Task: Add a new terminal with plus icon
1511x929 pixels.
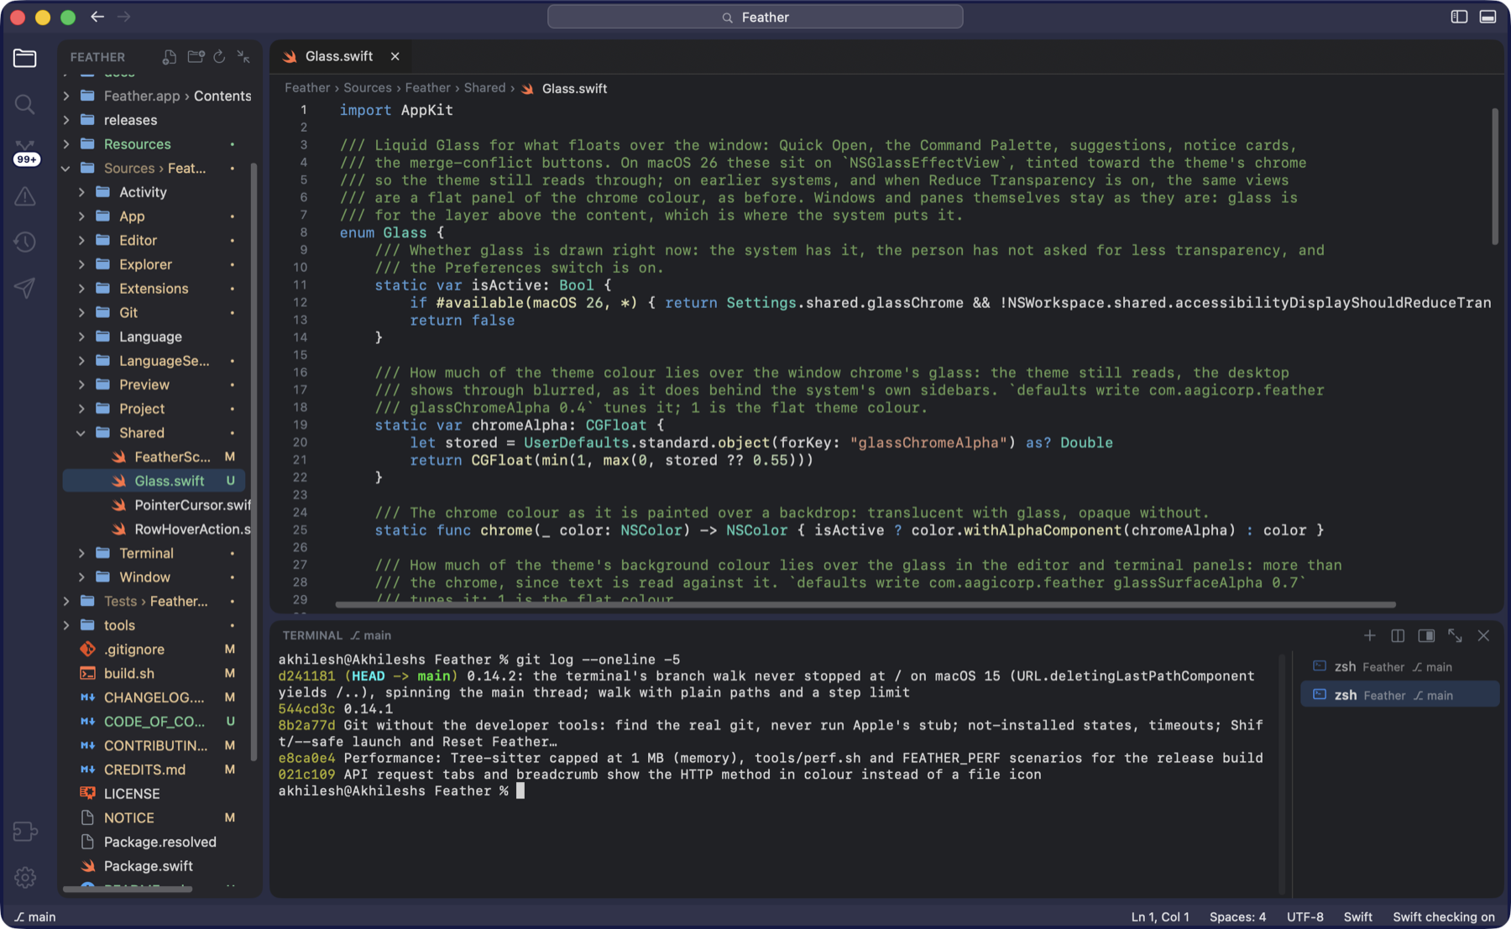Action: (x=1370, y=636)
